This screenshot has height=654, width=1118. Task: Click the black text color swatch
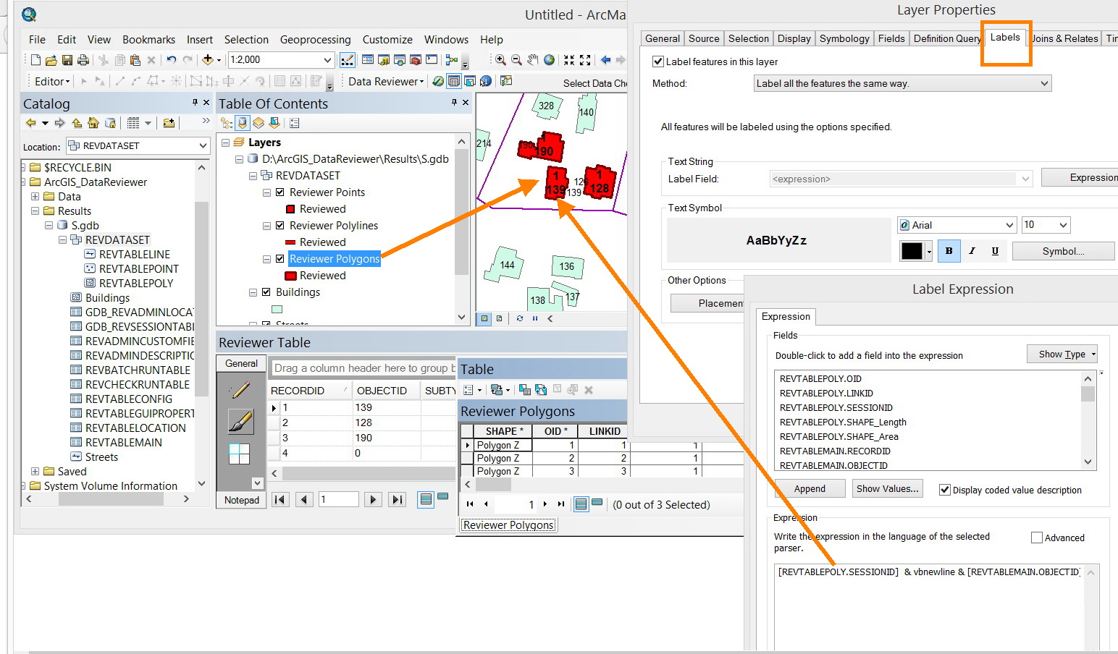click(912, 251)
